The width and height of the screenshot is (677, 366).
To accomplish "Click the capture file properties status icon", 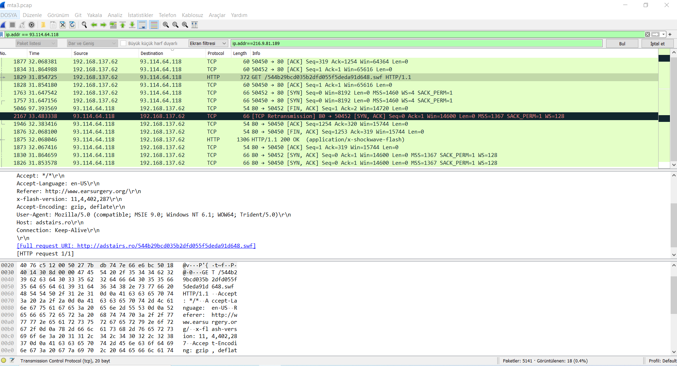I will click(12, 360).
